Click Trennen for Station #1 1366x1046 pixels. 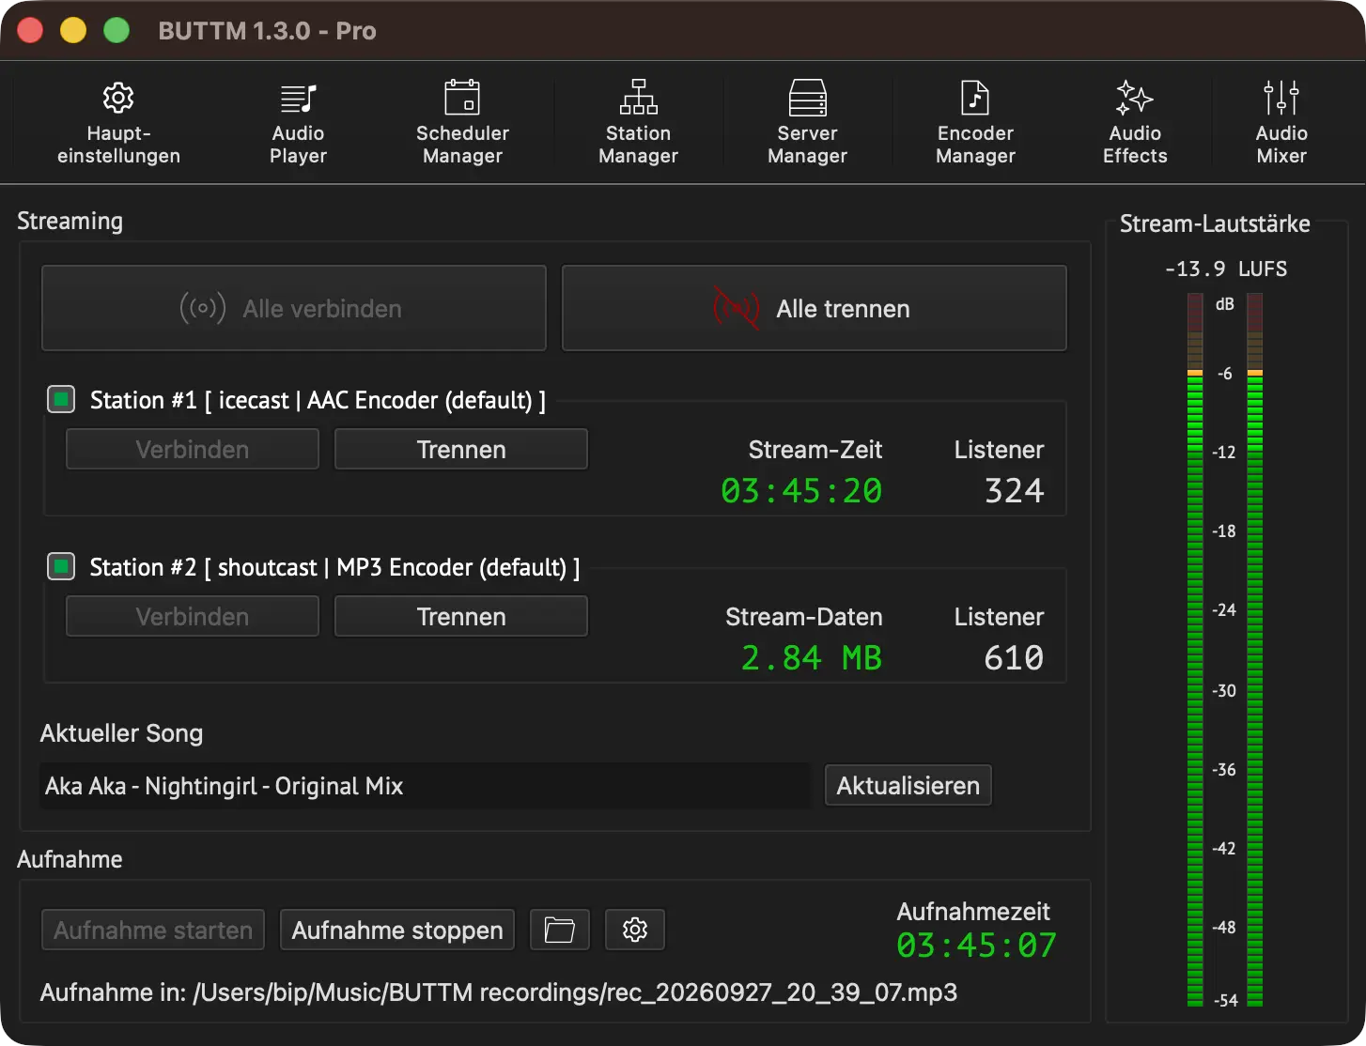[x=461, y=449]
